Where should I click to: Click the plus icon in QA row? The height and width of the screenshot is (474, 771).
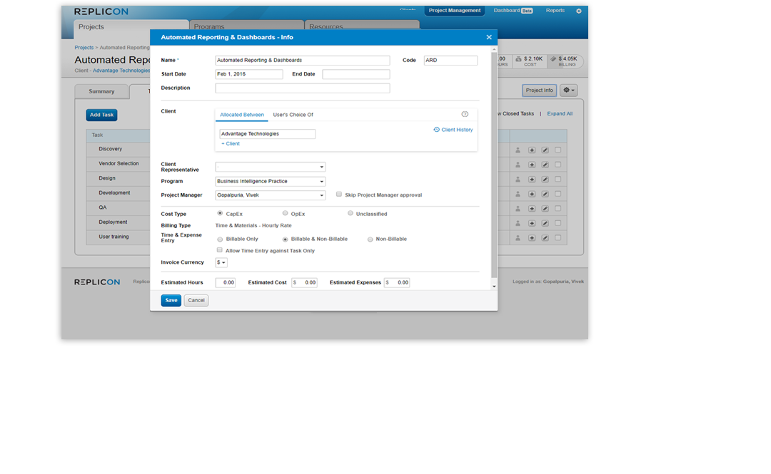[532, 209]
